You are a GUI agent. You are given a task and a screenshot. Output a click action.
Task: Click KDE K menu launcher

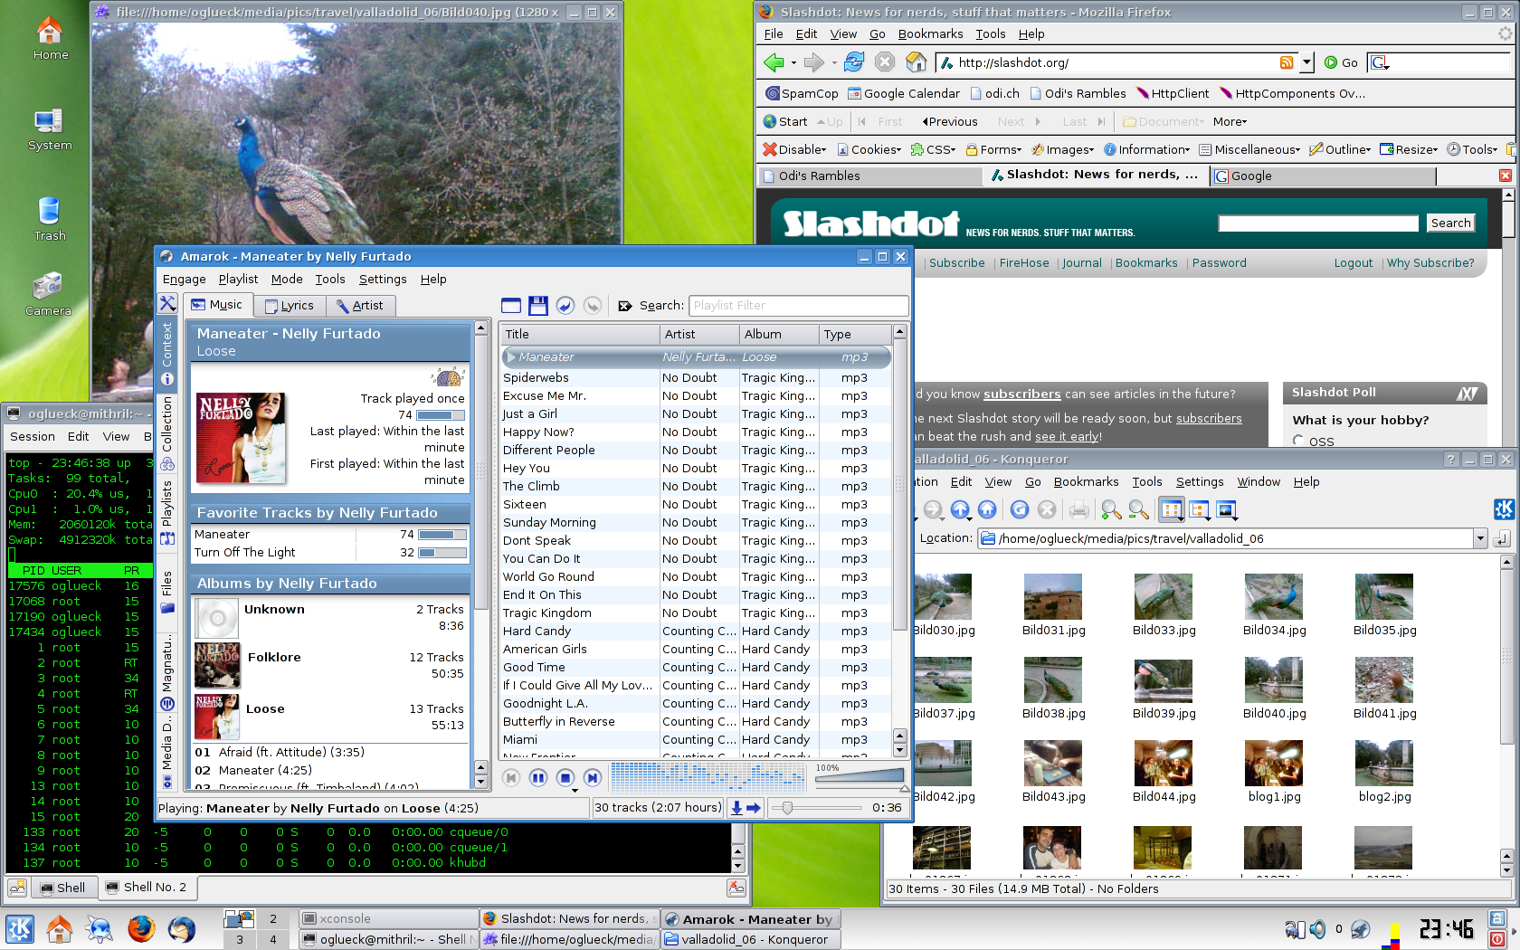[x=20, y=928]
